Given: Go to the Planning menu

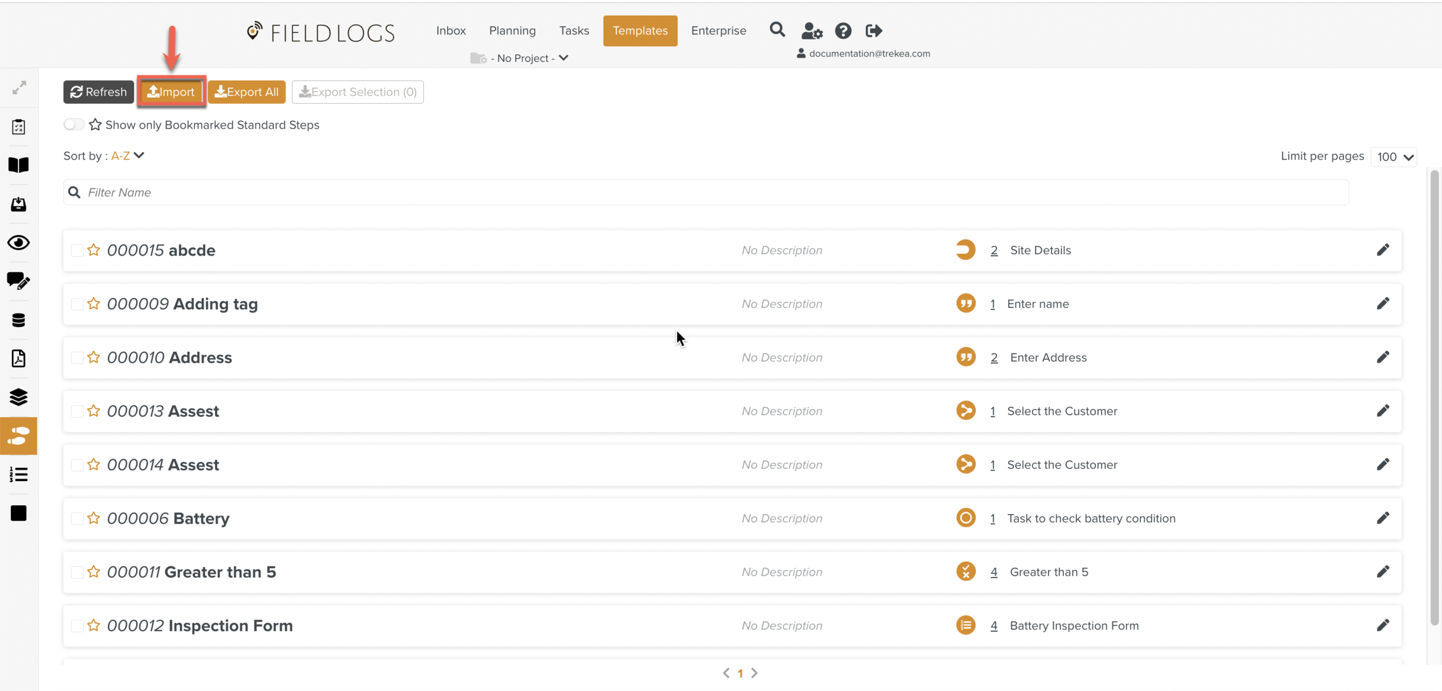Looking at the screenshot, I should tap(512, 31).
